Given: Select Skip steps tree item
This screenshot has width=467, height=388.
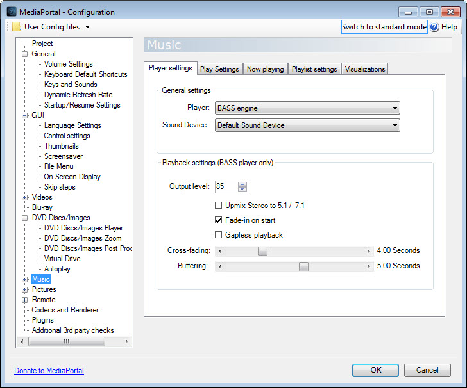Looking at the screenshot, I should (60, 188).
